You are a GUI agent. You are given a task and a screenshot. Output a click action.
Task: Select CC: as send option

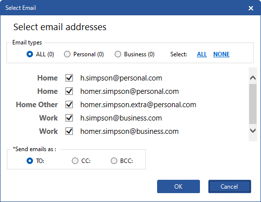coord(75,161)
